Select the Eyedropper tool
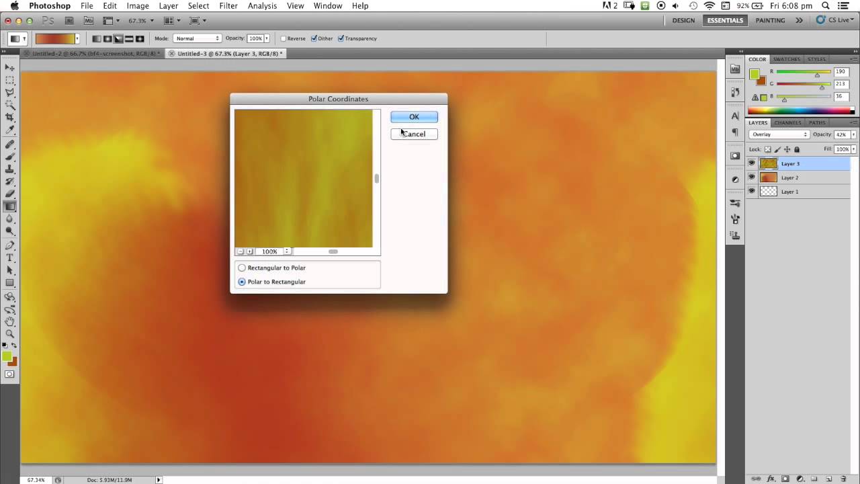860x484 pixels. click(x=10, y=130)
